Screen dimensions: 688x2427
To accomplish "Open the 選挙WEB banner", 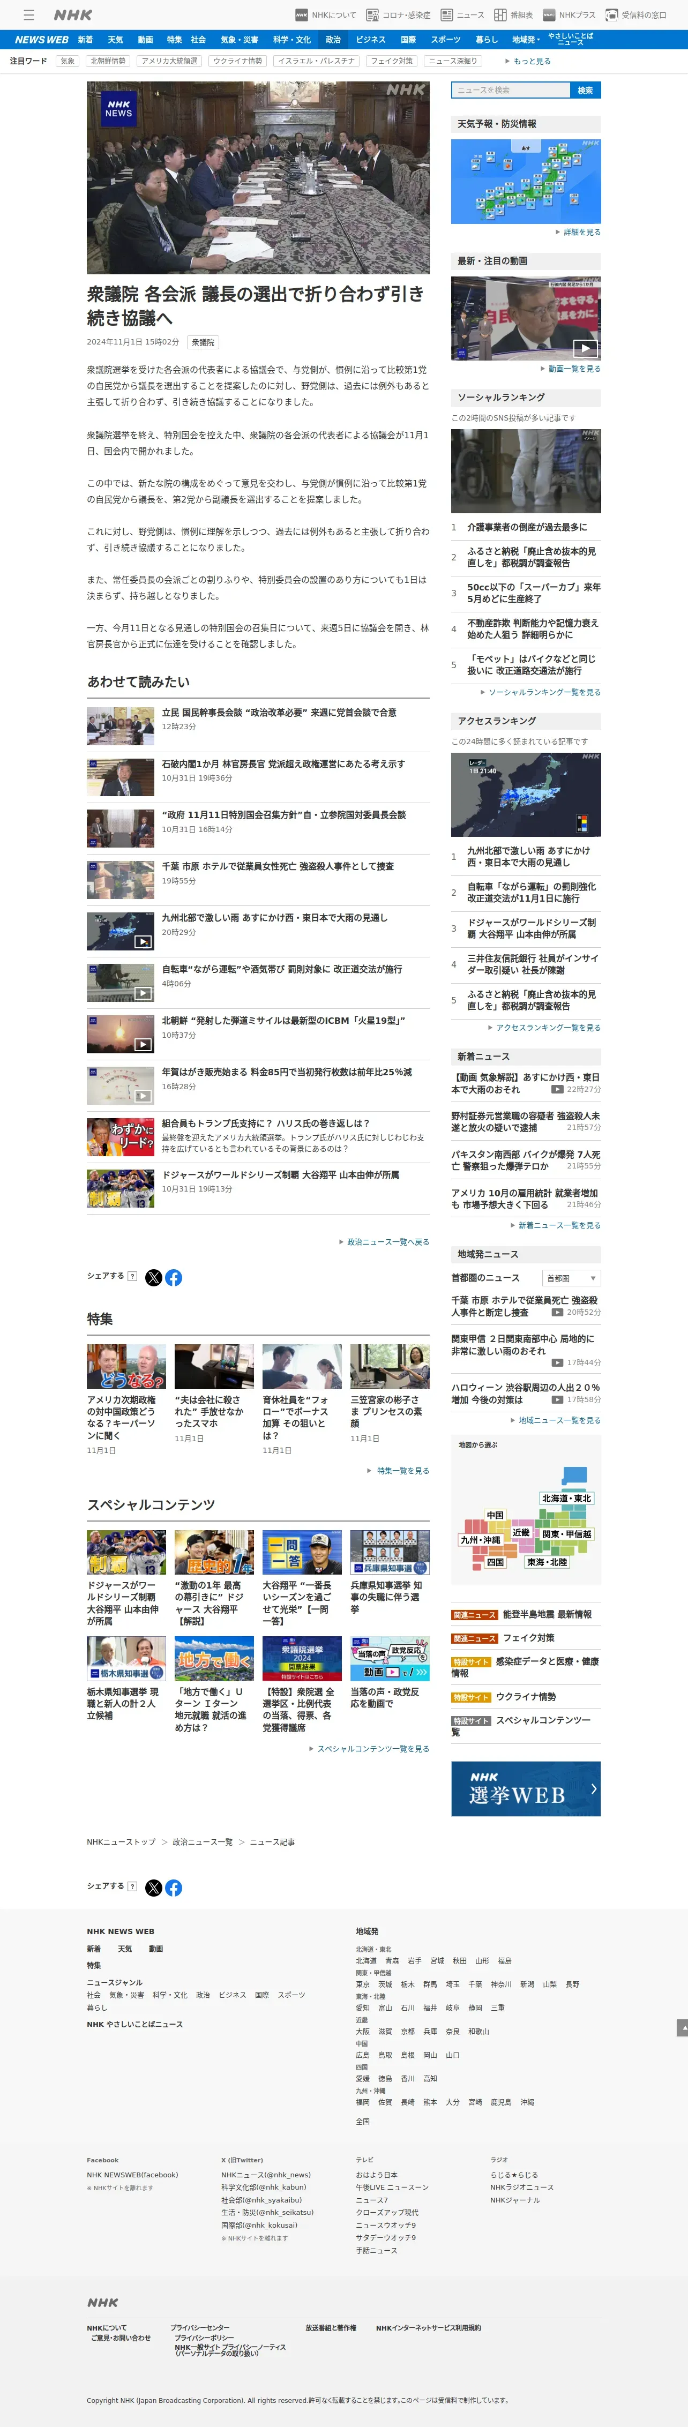I will [526, 1788].
